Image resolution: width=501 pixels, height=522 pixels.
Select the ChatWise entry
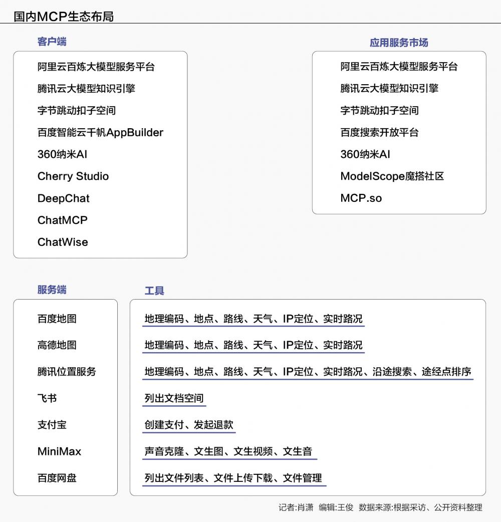(x=63, y=242)
